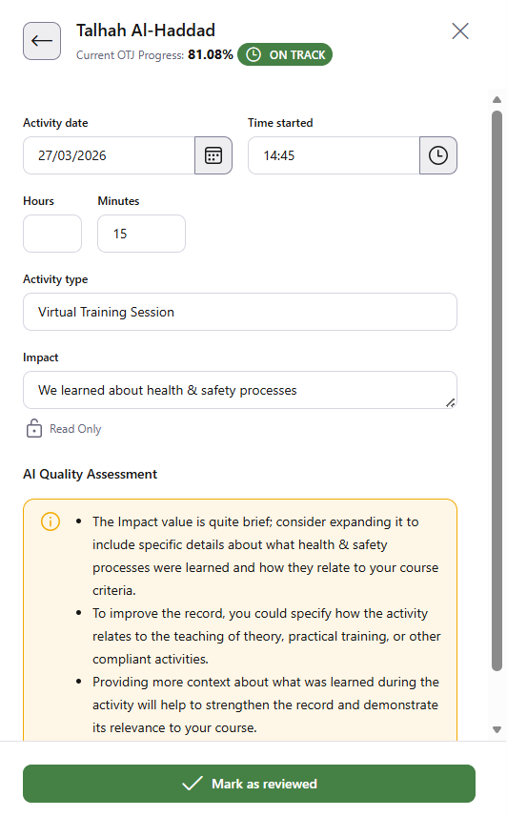Image resolution: width=507 pixels, height=817 pixels.
Task: Click the Time started field 14:45
Action: (x=334, y=155)
